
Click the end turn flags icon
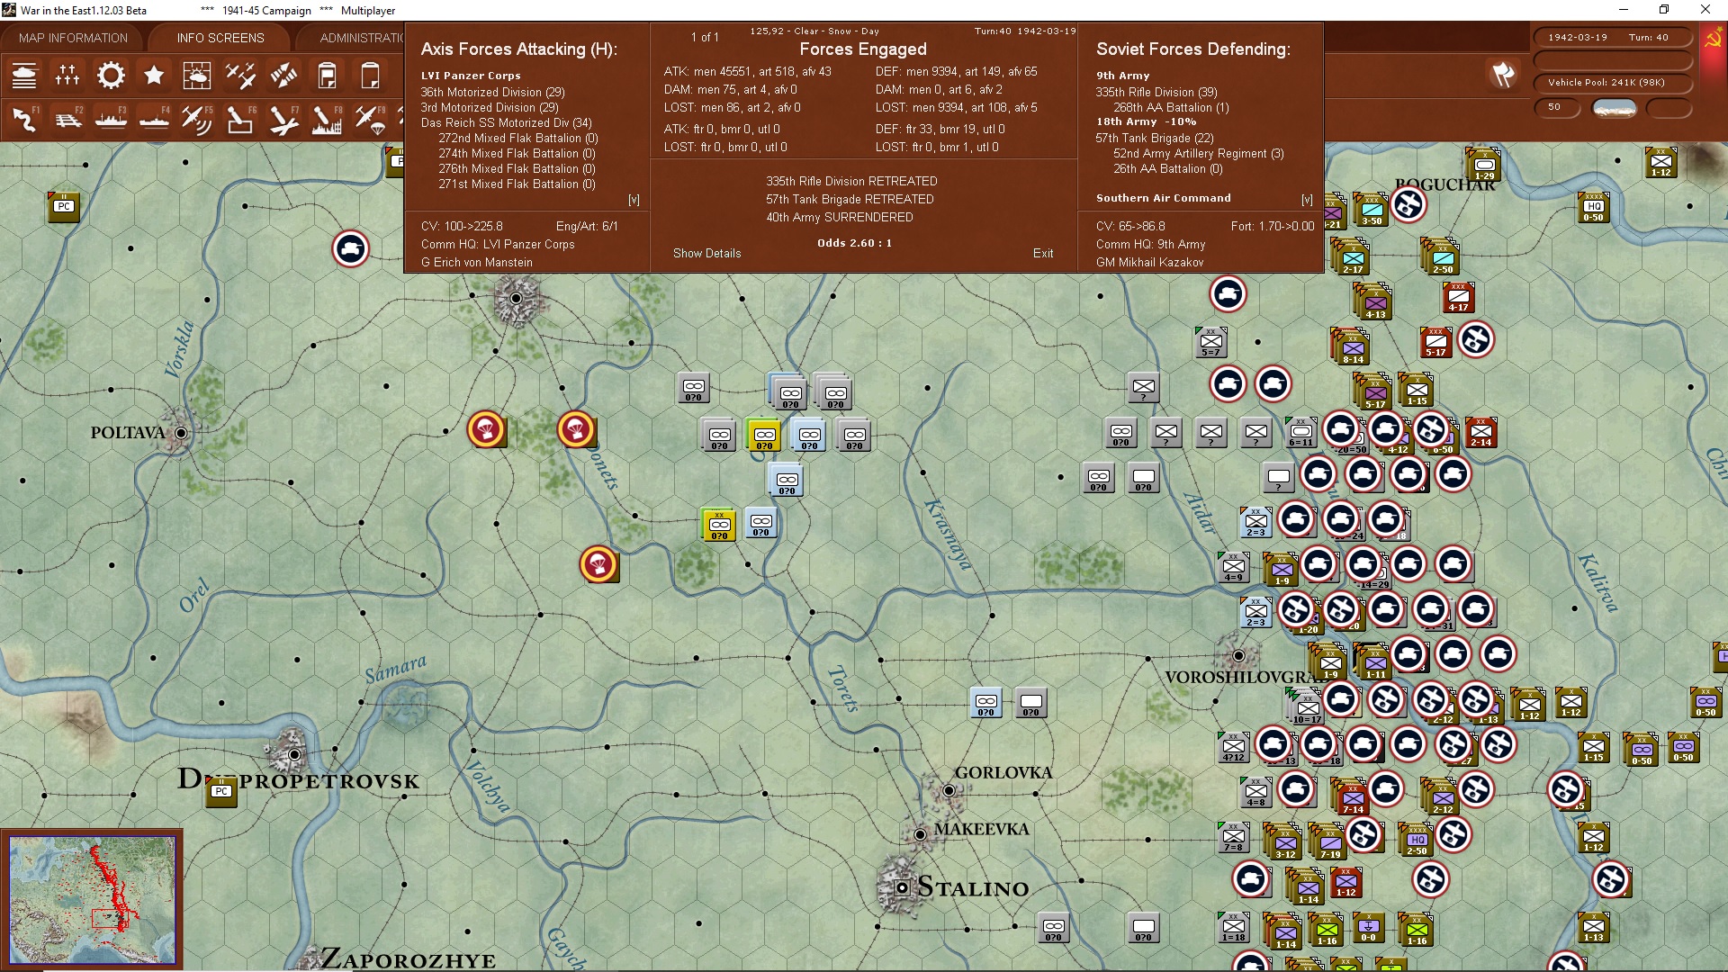click(1503, 75)
